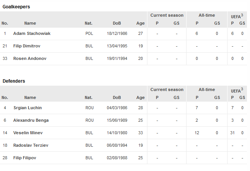Click the Goalkeepers section heading

[x=16, y=7]
